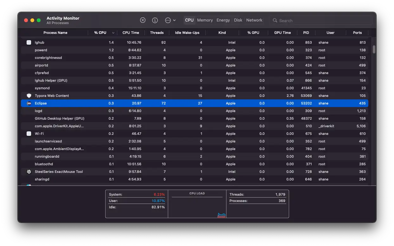Select the launchservicesd process
Viewport: 394px width, 246px height.
(x=195, y=141)
